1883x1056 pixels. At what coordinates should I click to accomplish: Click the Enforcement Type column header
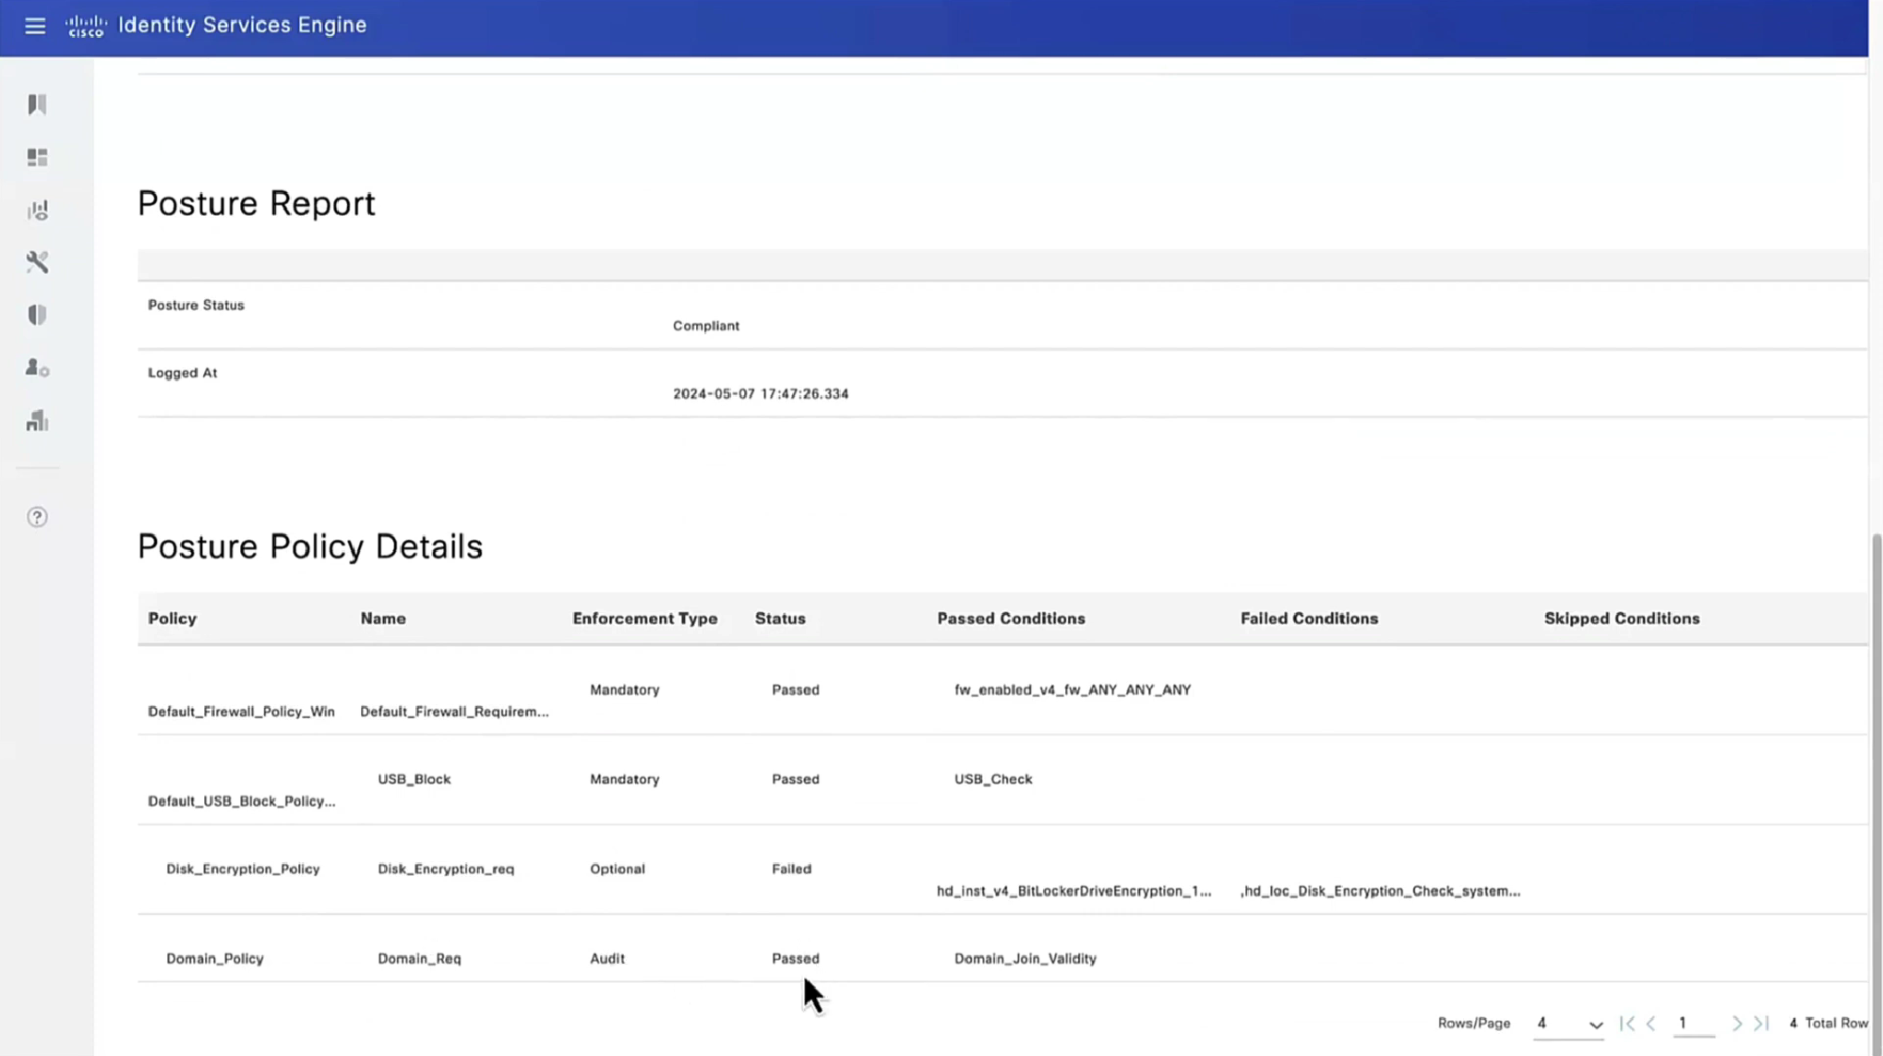click(644, 618)
